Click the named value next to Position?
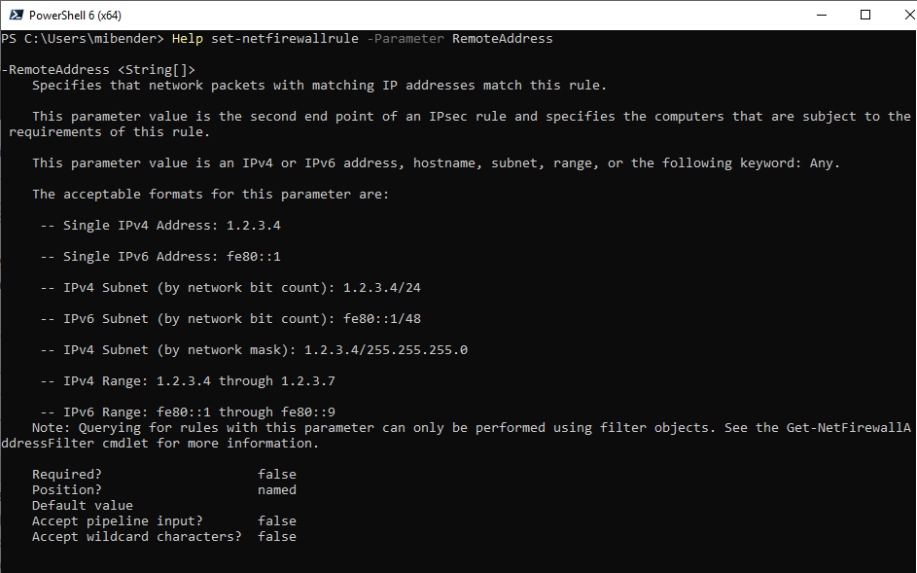The height and width of the screenshot is (573, 917). pyautogui.click(x=276, y=489)
